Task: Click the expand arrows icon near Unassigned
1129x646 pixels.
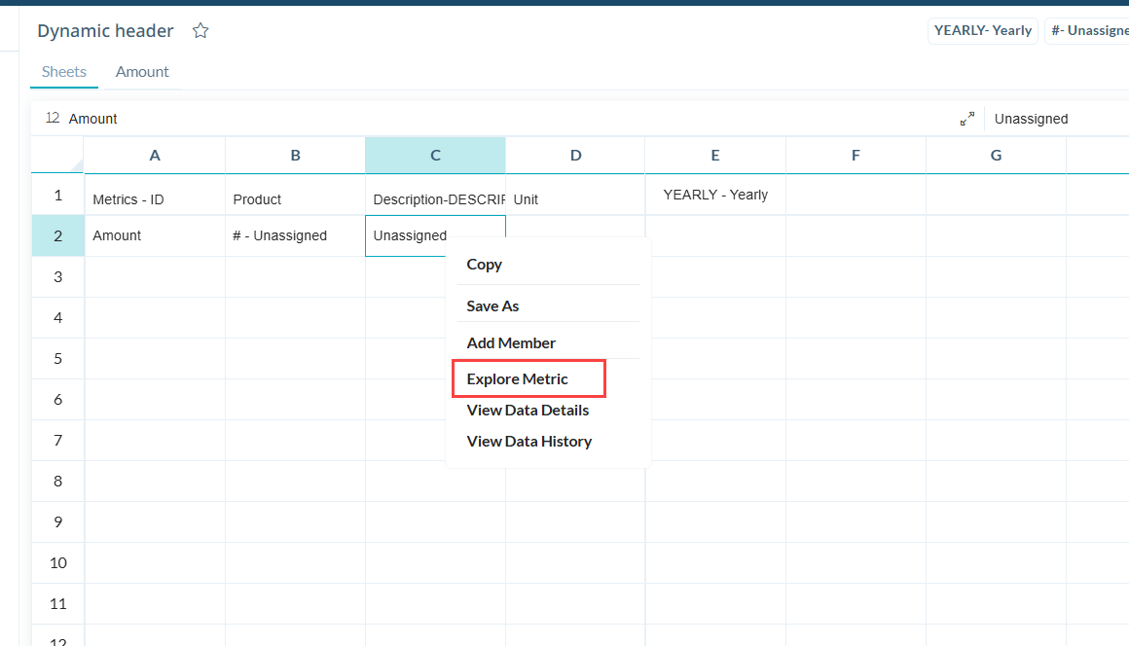Action: click(966, 119)
